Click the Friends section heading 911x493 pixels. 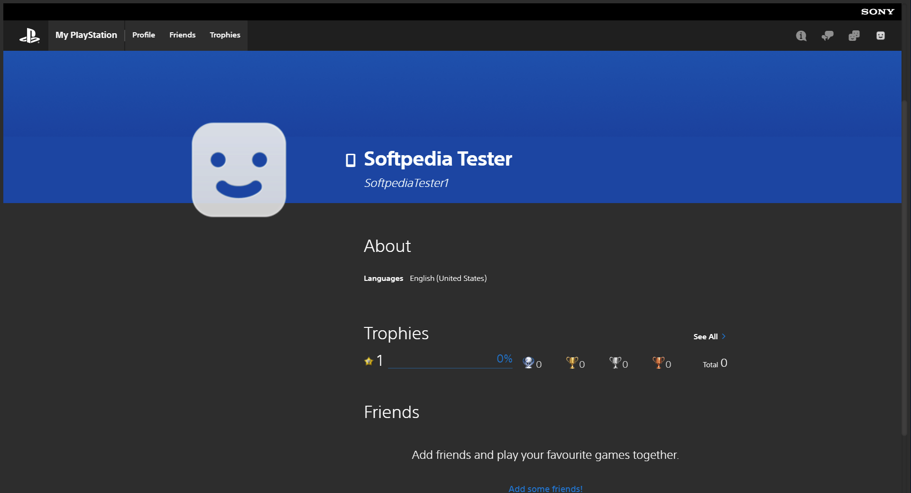pyautogui.click(x=391, y=412)
